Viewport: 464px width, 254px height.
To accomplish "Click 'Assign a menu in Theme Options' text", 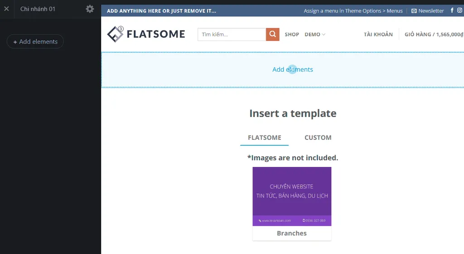I will 353,10.
